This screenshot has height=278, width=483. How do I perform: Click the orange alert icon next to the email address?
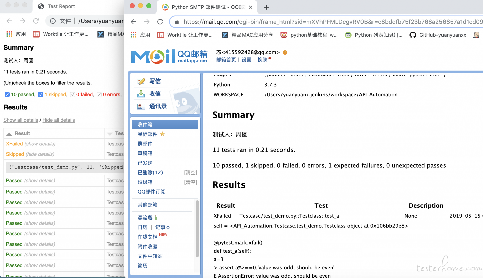(285, 52)
